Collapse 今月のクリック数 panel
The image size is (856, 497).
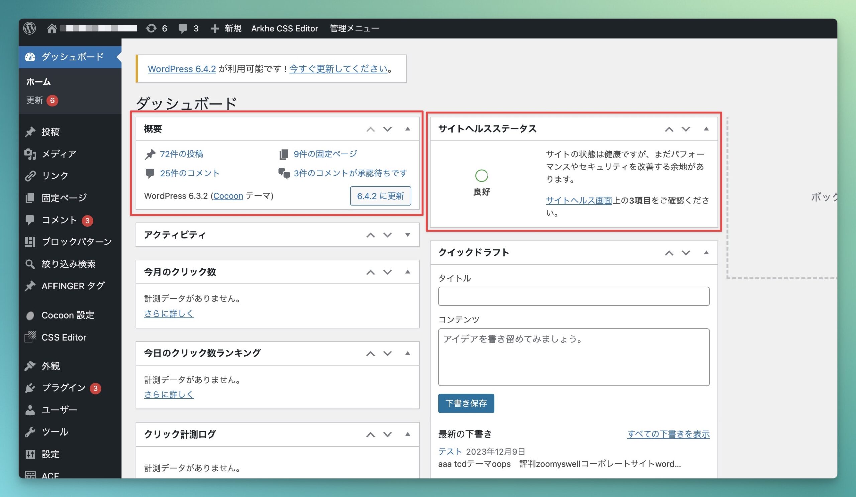407,272
